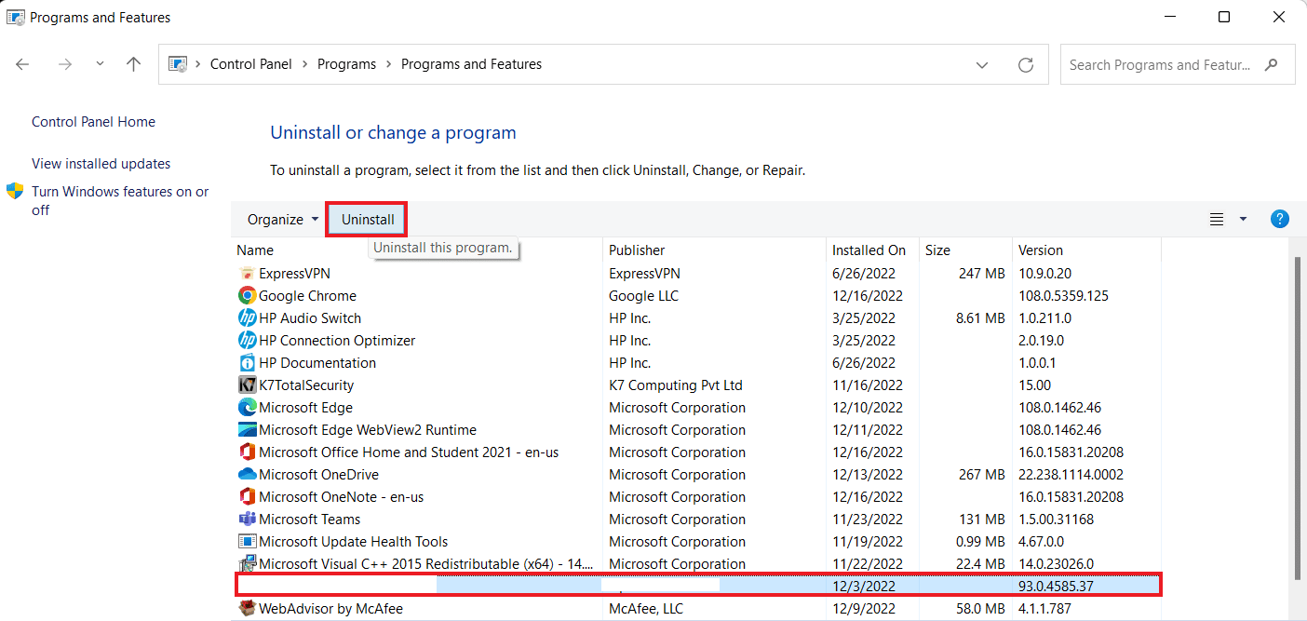The height and width of the screenshot is (621, 1307).
Task: Open the view options dropdown arrow
Action: coord(1243,220)
